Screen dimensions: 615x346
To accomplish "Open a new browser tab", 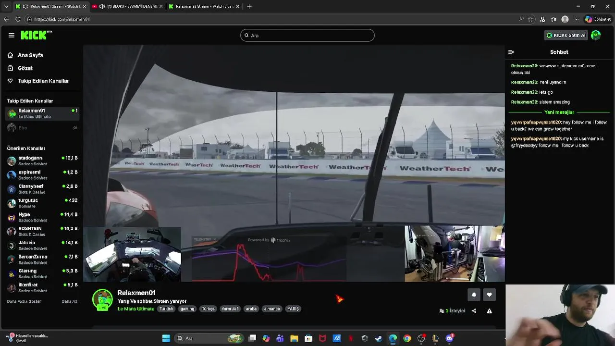I will coord(249,6).
